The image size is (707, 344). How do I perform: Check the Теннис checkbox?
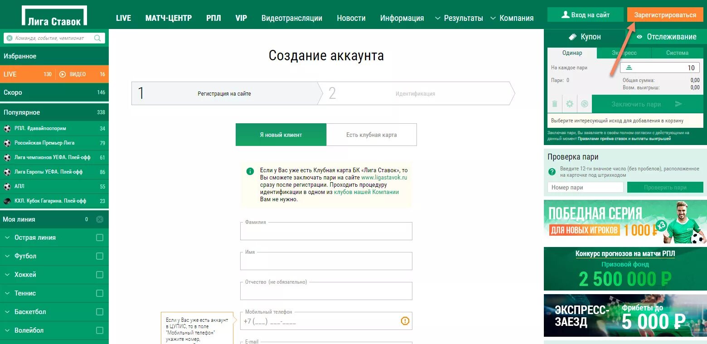point(100,293)
